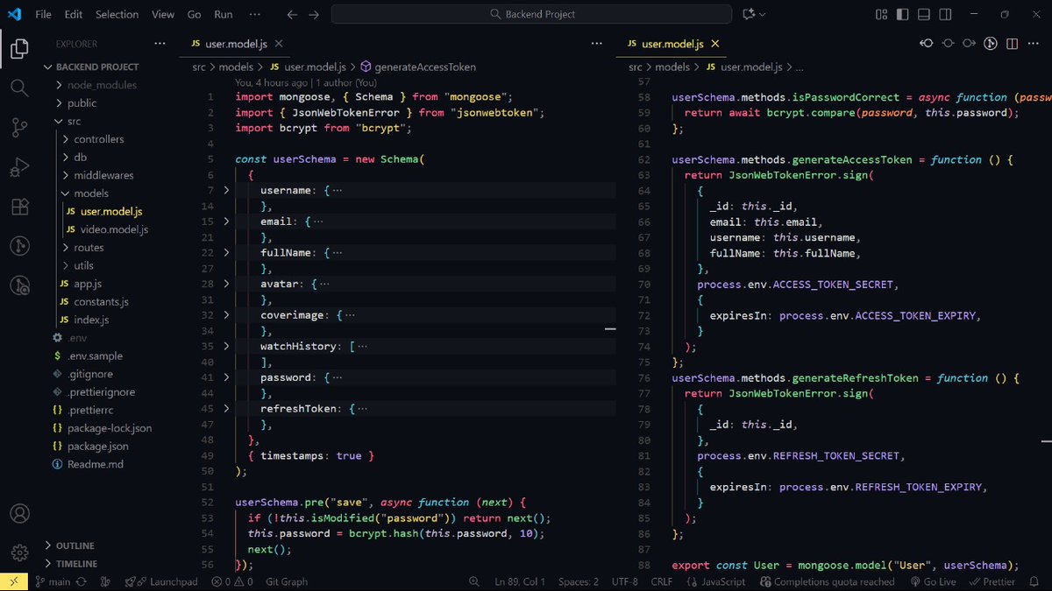Select the Run and Debug icon
The height and width of the screenshot is (591, 1052).
click(x=18, y=166)
